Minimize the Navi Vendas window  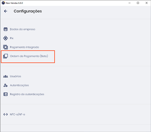pyautogui.click(x=130, y=3)
